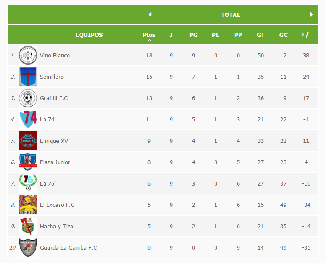Image resolution: width=326 pixels, height=263 pixels.
Task: Select the La 74" shield logo
Action: [x=28, y=119]
